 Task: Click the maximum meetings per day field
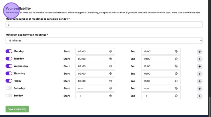(x=104, y=25)
